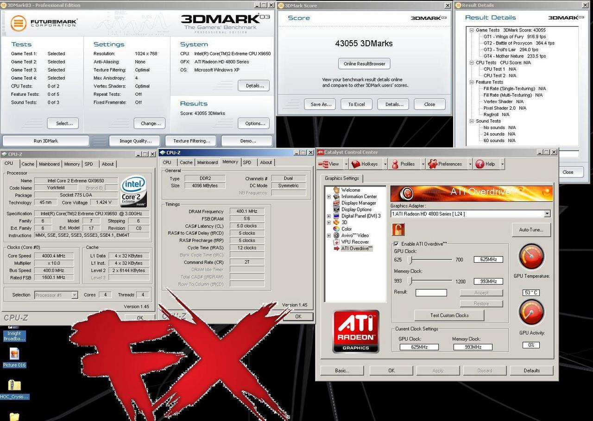593x421 pixels.
Task: Click the GPU Clock 625MHz field
Action: click(488, 260)
